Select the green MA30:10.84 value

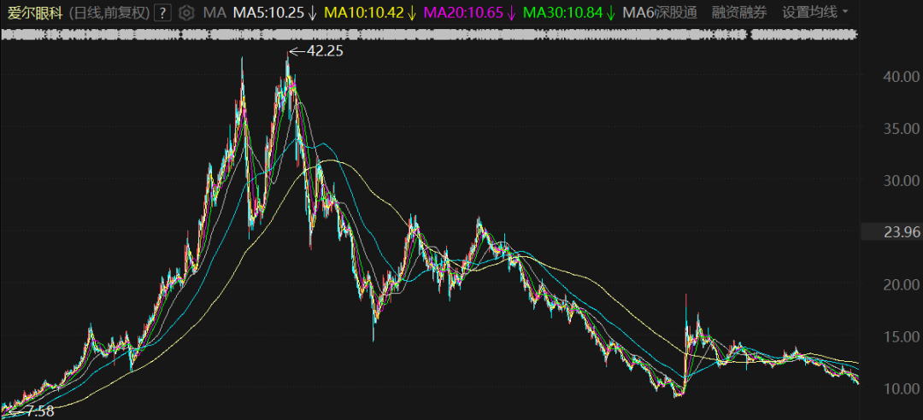tap(569, 12)
